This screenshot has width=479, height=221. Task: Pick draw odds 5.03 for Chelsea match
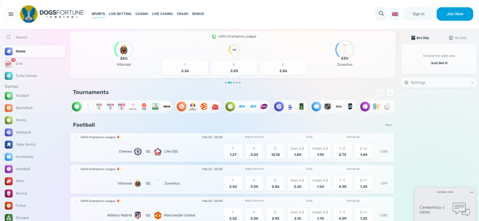click(x=254, y=151)
